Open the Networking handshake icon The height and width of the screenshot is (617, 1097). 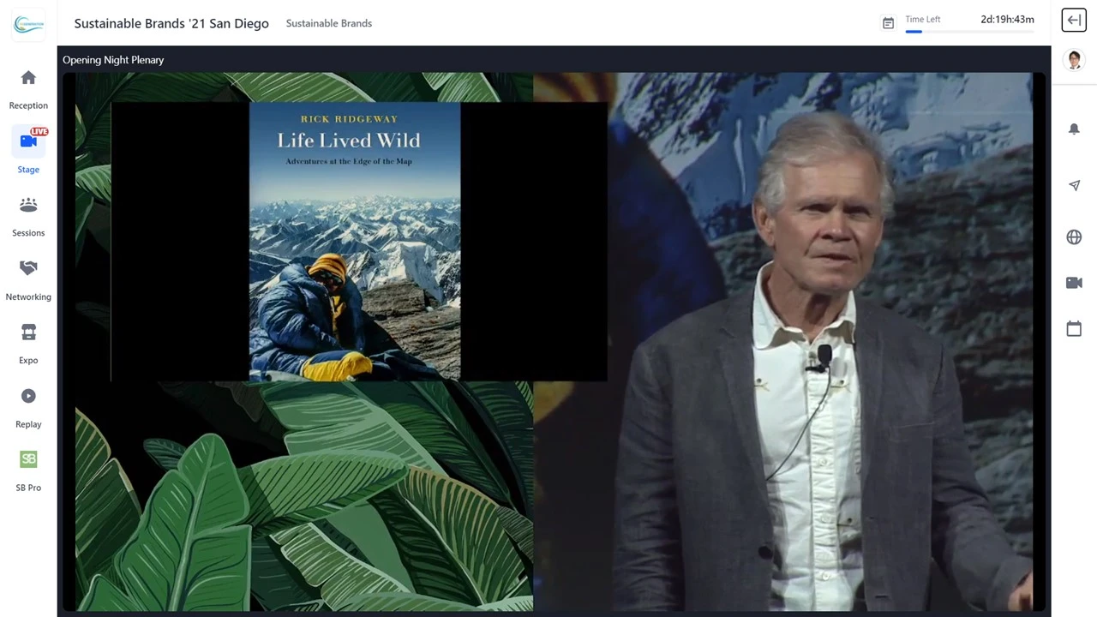28,268
